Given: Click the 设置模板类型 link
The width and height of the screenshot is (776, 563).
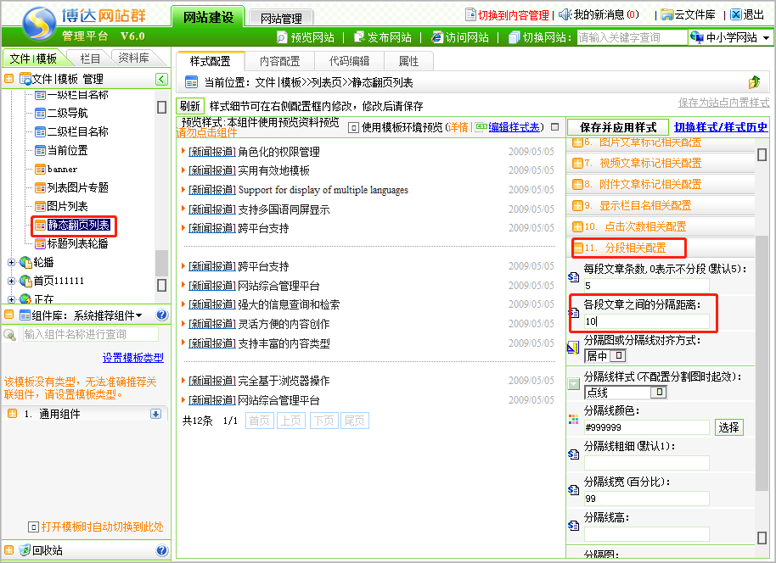Looking at the screenshot, I should coord(132,358).
